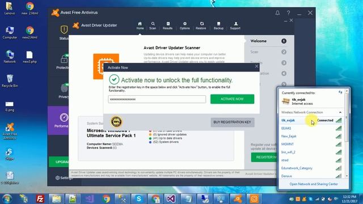
Task: Click the network list scrollbar thumb
Action: (347, 118)
